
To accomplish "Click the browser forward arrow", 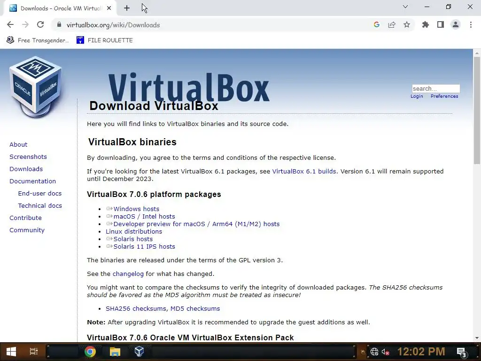I will pos(25,25).
